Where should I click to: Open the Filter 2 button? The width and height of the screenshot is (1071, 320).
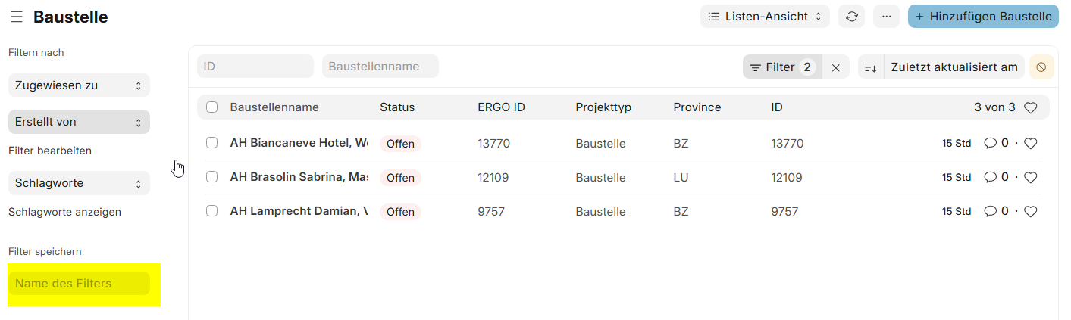pyautogui.click(x=781, y=67)
